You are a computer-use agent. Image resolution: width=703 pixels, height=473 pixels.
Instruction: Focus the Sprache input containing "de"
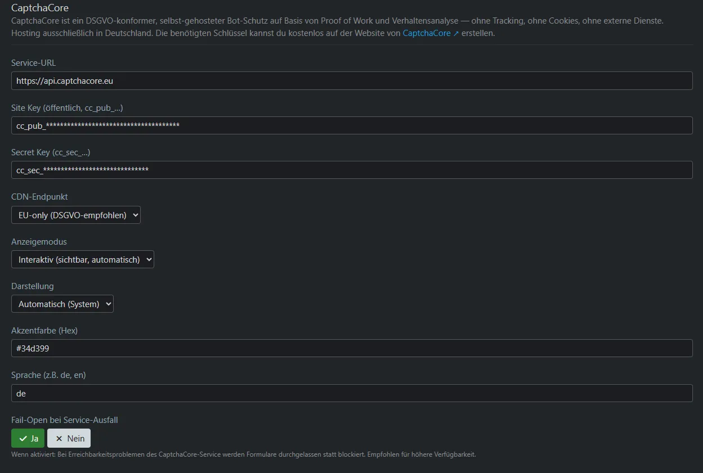point(352,393)
